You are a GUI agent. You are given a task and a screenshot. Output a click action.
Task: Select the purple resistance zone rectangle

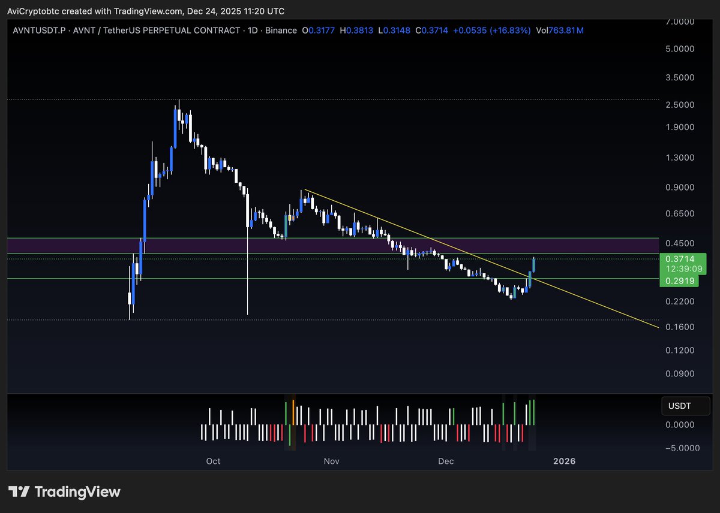pyautogui.click(x=333, y=246)
